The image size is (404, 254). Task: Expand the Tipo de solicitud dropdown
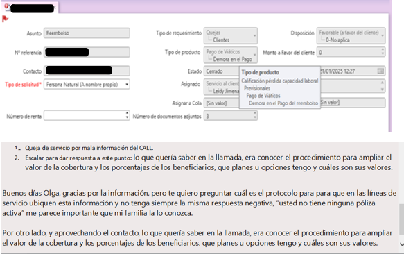pos(127,85)
